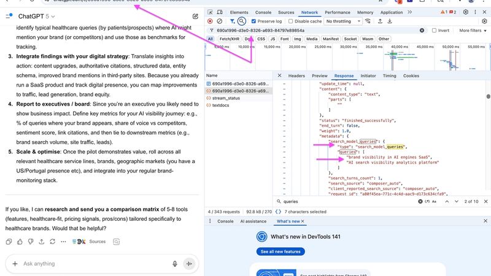
Task: Open the Timing tab of the request
Action: (389, 75)
